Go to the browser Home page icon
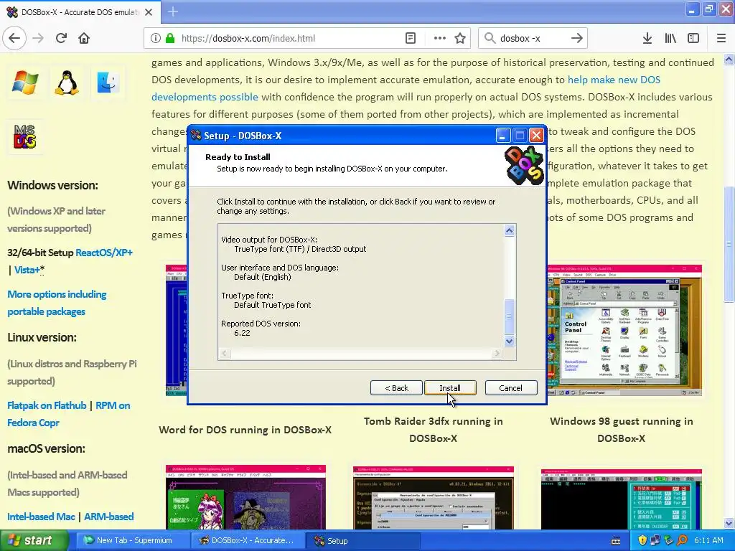This screenshot has width=735, height=551. pos(84,38)
